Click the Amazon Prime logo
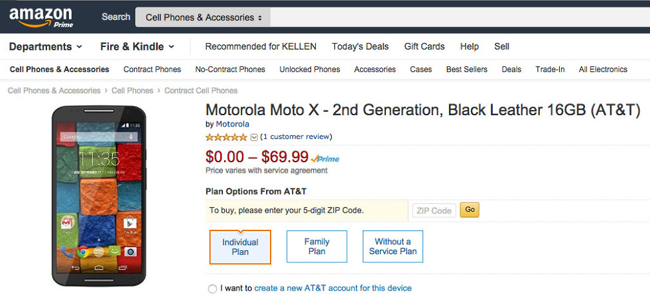Viewport: 650px width, 298px height. click(x=41, y=17)
